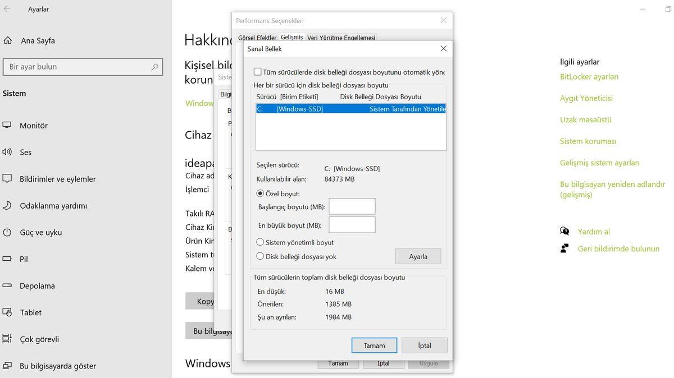Viewport: 674px width, 378px height.
Task: Select the Özel boyut radio button
Action: pos(260,193)
